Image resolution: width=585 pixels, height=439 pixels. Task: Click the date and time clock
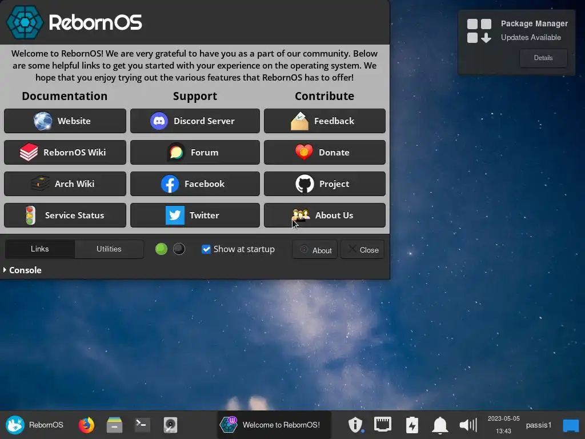click(x=504, y=425)
